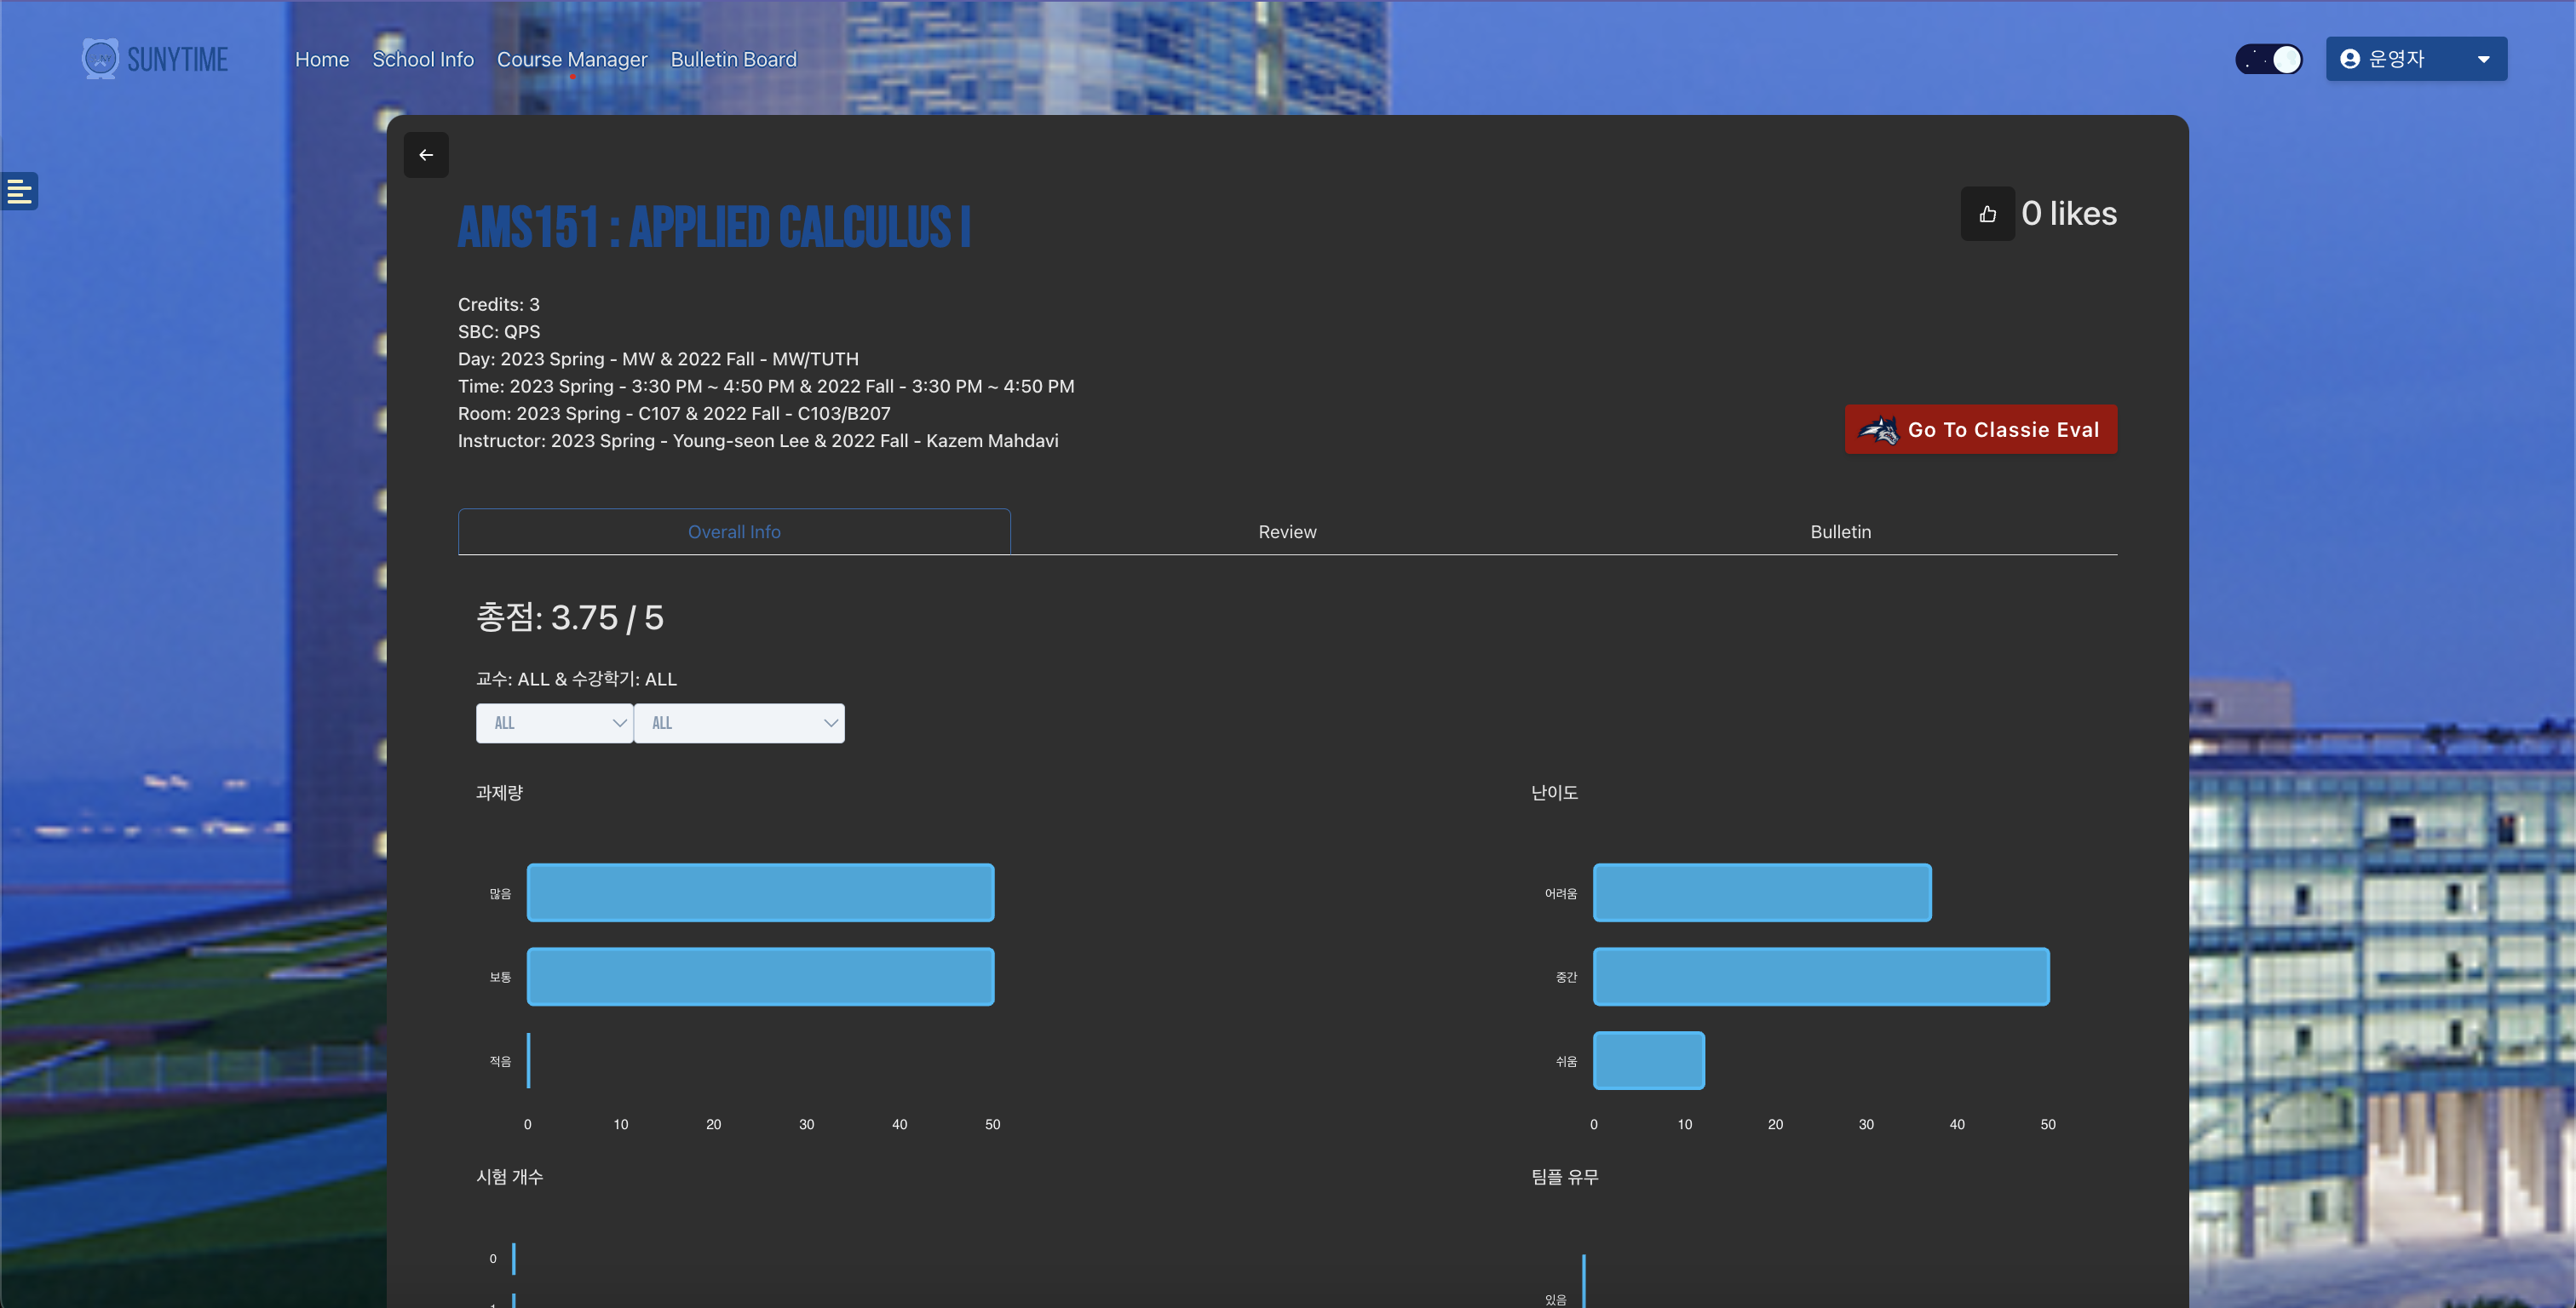This screenshot has height=1308, width=2576.
Task: Switch to the Bulletin tab
Action: (x=1840, y=532)
